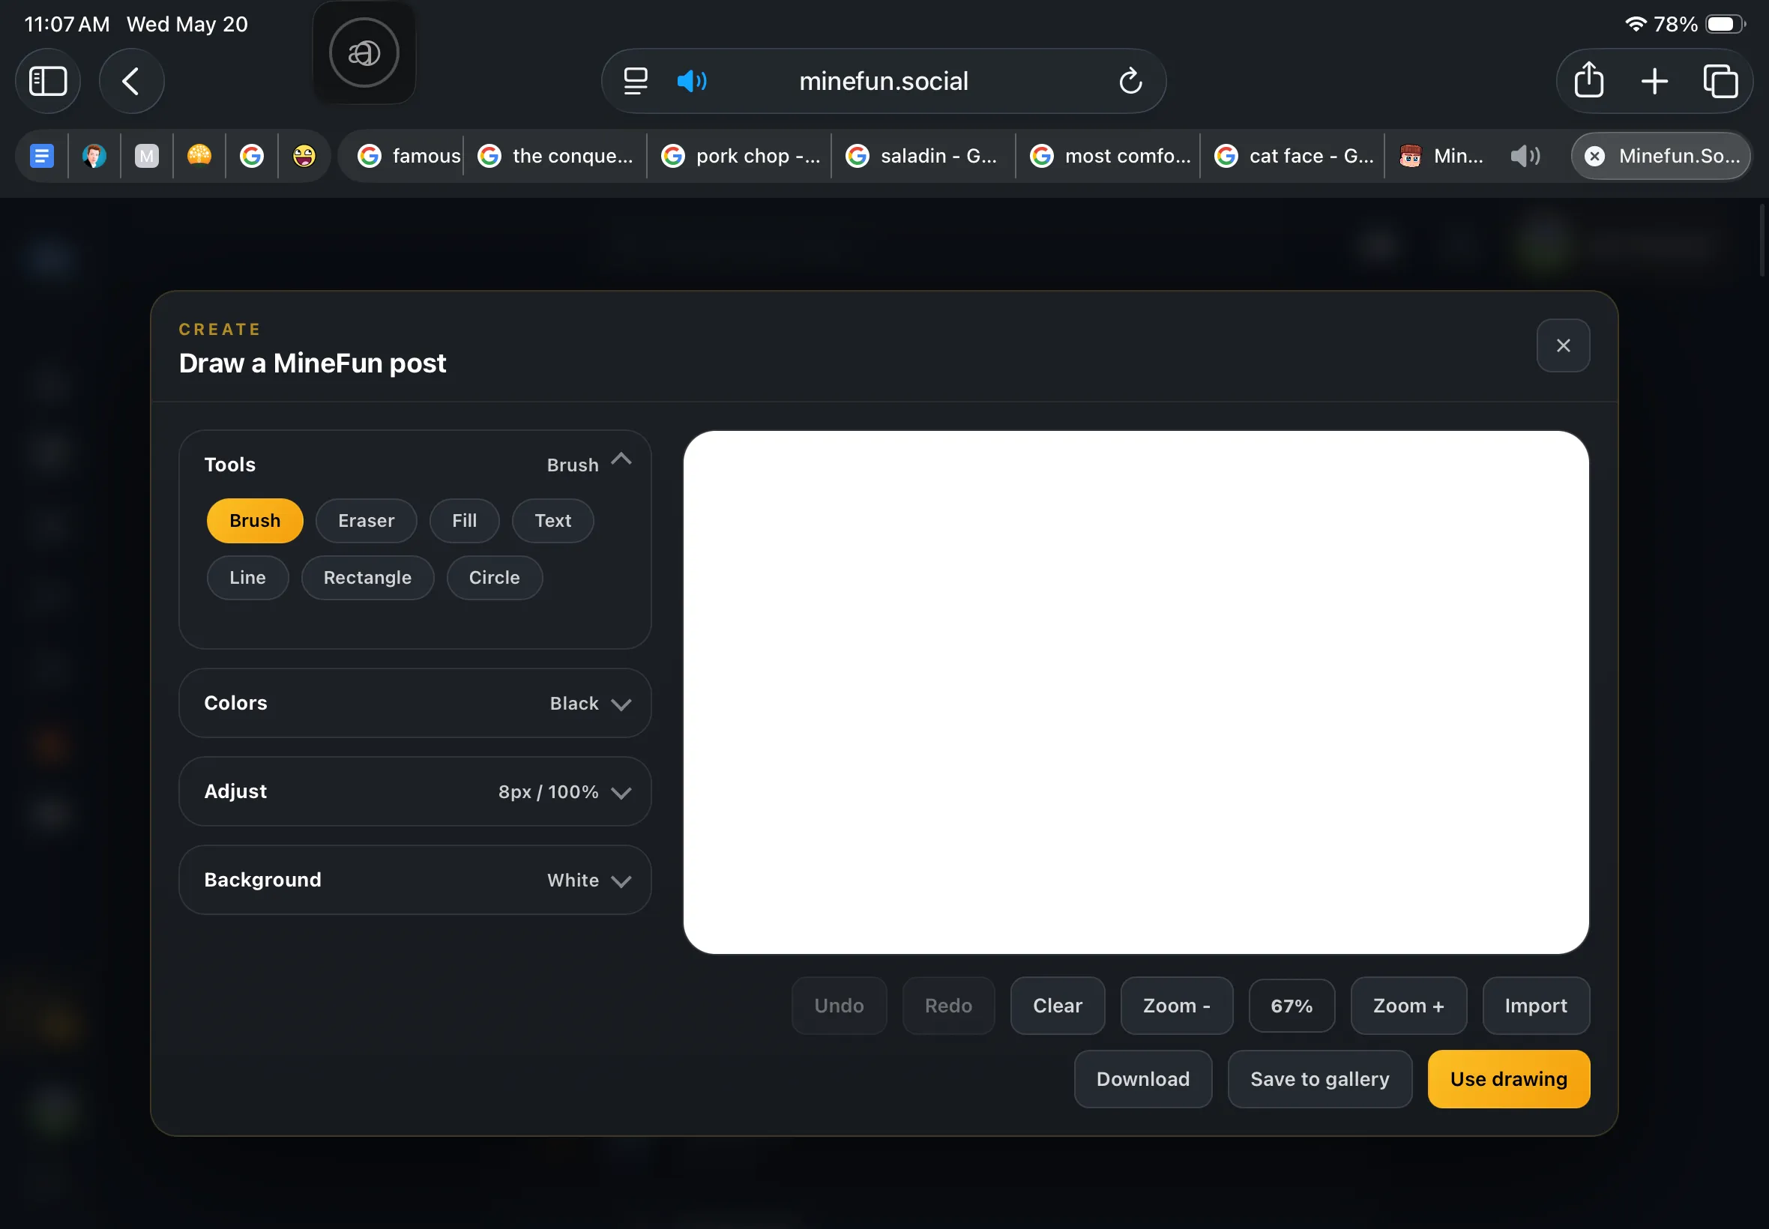
Task: Toggle the Safari sidebar icon
Action: point(48,81)
